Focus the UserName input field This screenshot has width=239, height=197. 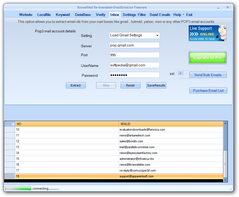pyautogui.click(x=134, y=65)
